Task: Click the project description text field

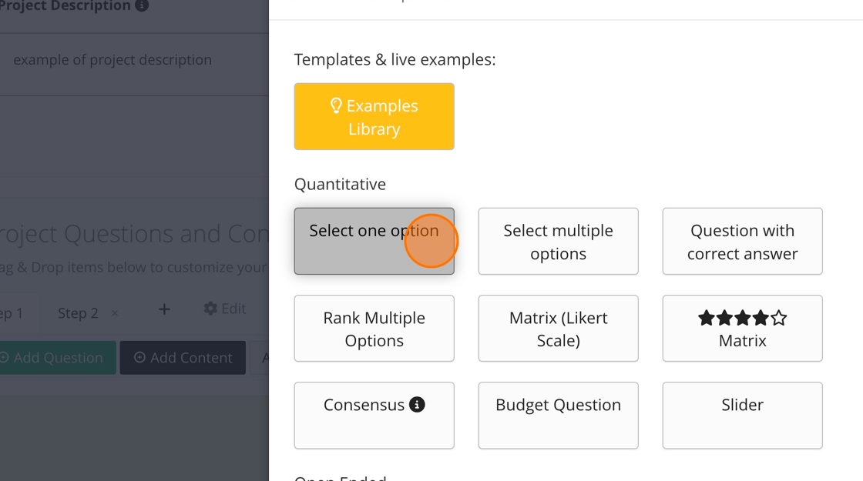Action: pos(131,60)
